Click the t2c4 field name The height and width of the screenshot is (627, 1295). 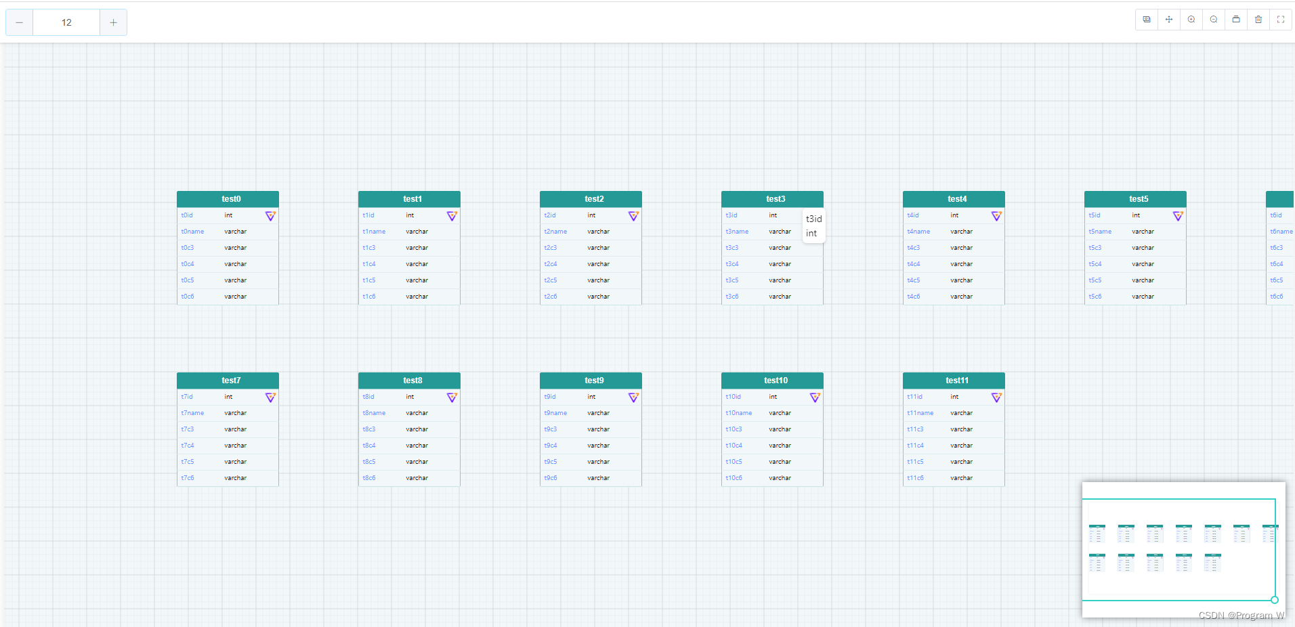551,264
